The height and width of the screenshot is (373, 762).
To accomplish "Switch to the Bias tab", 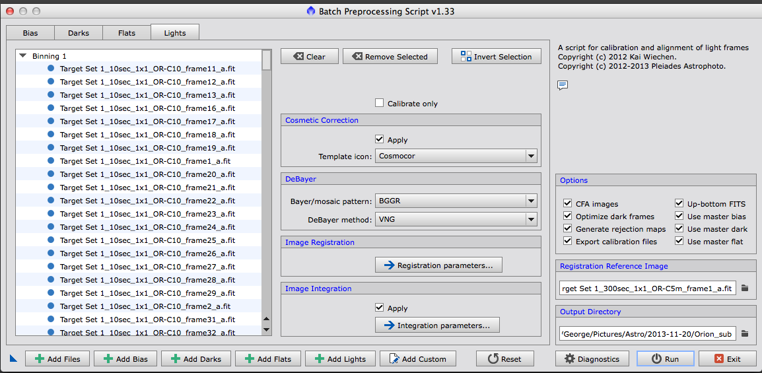I will (x=30, y=32).
